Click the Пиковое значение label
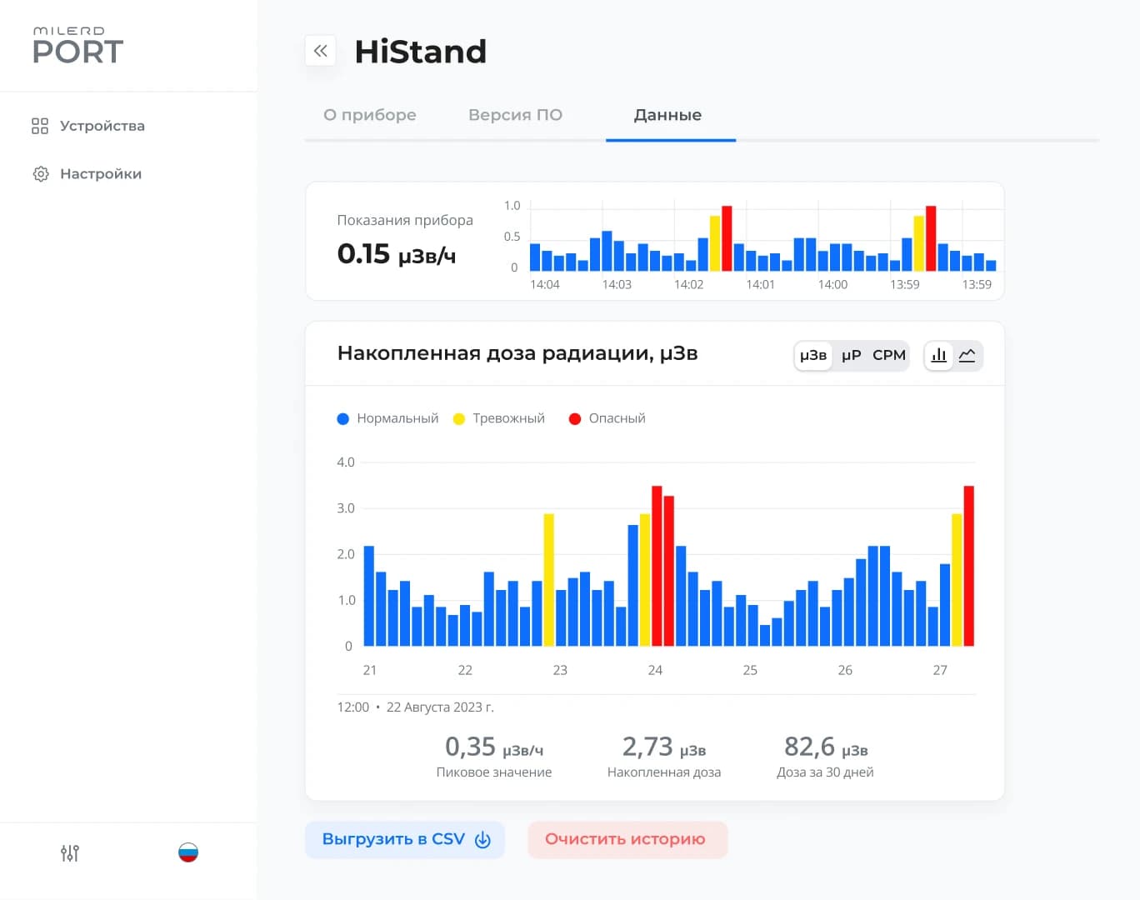Viewport: 1140px width, 900px height. click(494, 772)
